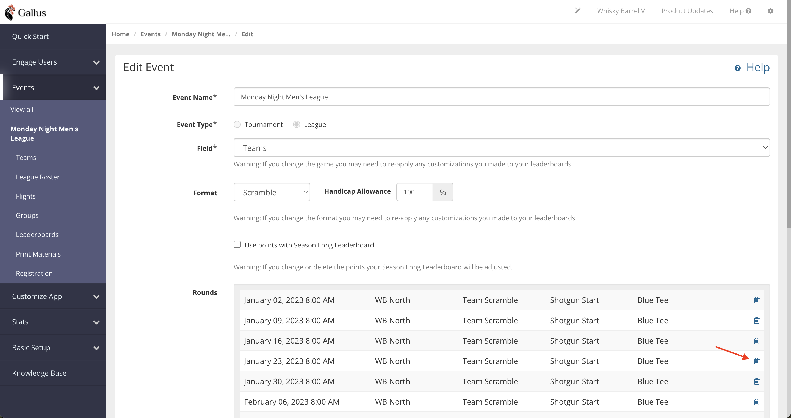Select Monday Night Men's League in sidebar
The height and width of the screenshot is (418, 791).
pos(44,133)
